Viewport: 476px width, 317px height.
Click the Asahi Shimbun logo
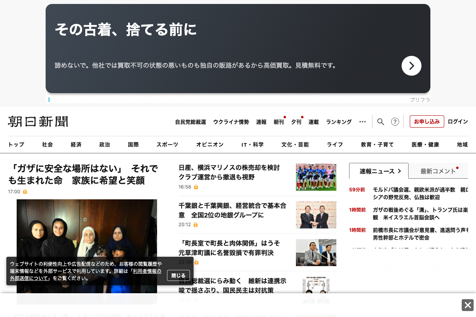pos(38,122)
